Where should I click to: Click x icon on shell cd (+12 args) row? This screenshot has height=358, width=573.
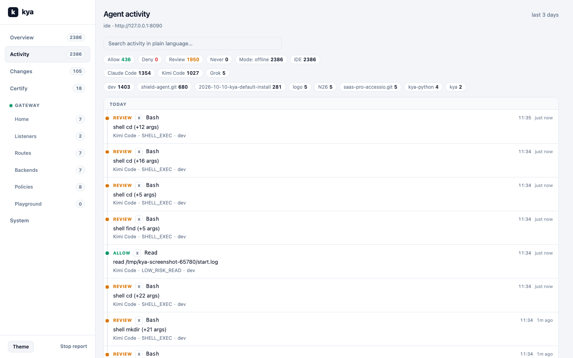coord(139,118)
